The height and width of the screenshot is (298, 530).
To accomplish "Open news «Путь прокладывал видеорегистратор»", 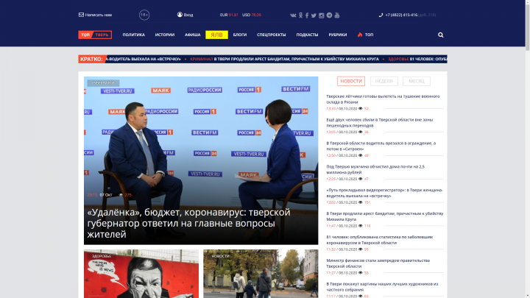I will pos(384,193).
